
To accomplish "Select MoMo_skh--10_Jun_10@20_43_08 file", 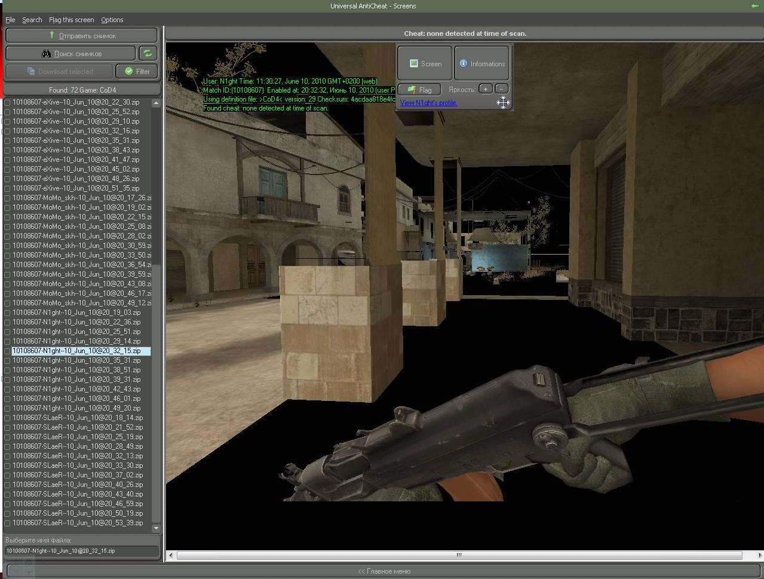I will [82, 284].
